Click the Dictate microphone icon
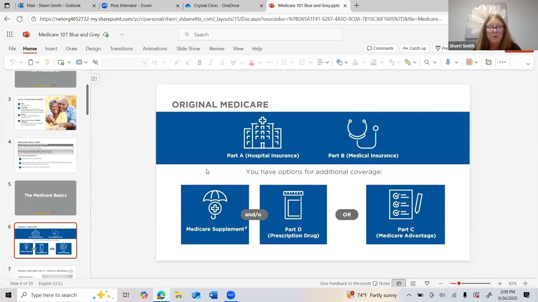 click(x=448, y=62)
